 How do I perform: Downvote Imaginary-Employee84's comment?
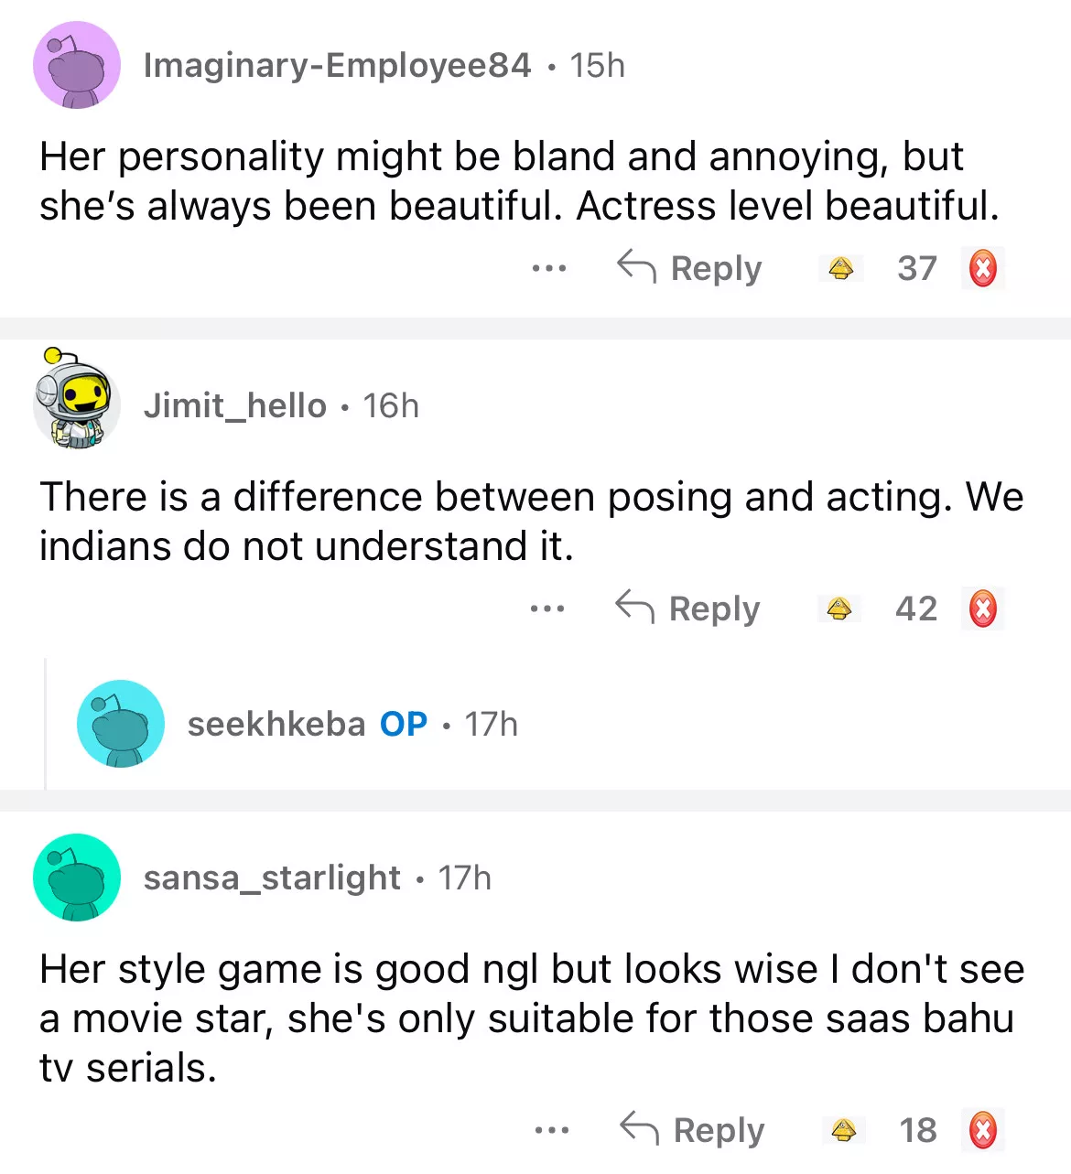click(x=982, y=269)
